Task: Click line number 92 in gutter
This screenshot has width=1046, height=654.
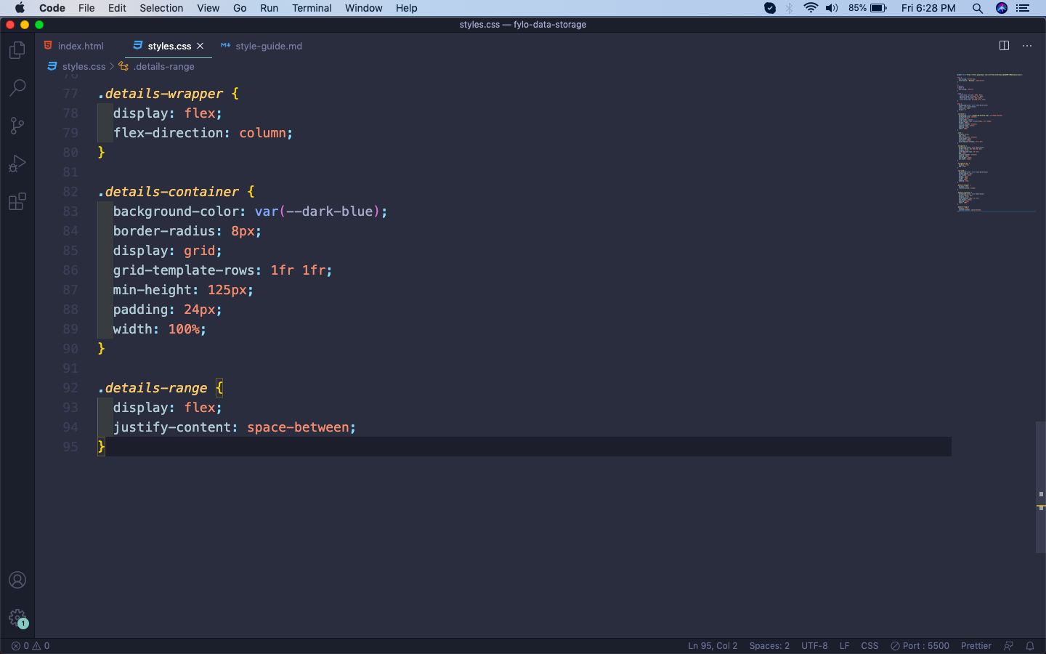Action: 70,388
